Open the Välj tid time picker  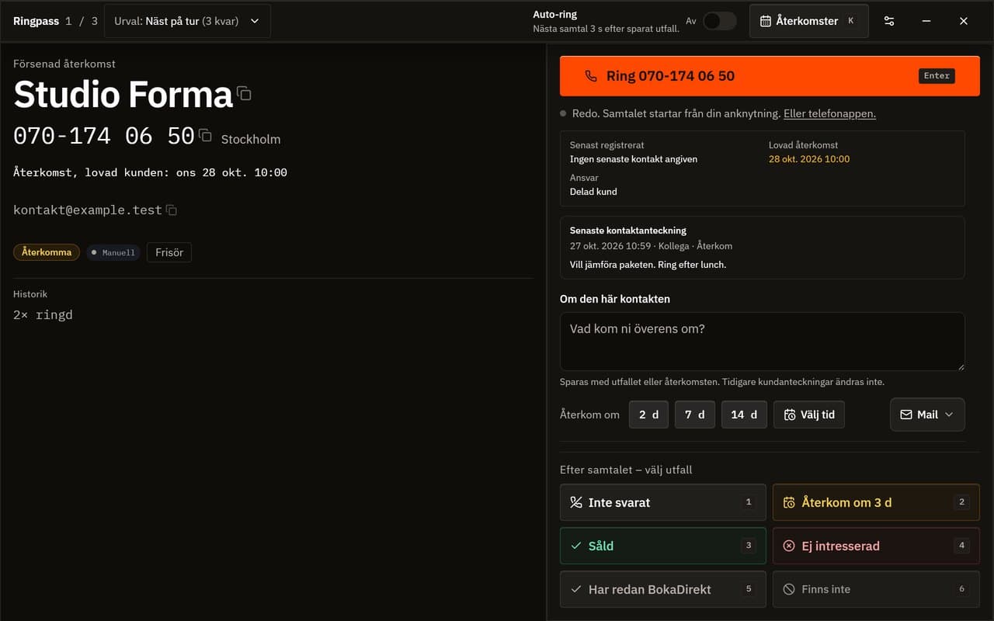click(x=809, y=415)
